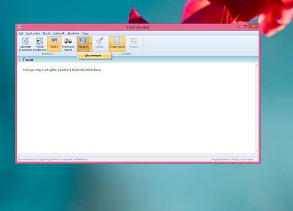Image resolution: width=293 pixels, height=211 pixels.
Task: Click the greyed Tisztítás brush icon
Action: tap(100, 41)
